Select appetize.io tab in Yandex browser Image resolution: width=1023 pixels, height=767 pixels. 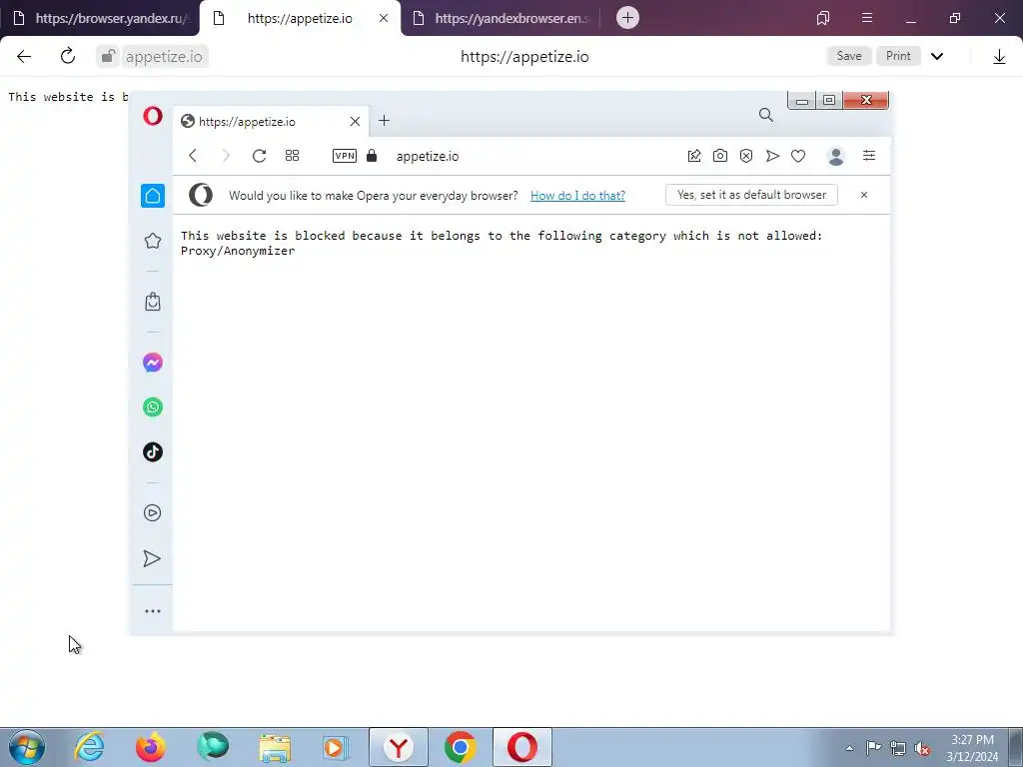click(x=299, y=18)
